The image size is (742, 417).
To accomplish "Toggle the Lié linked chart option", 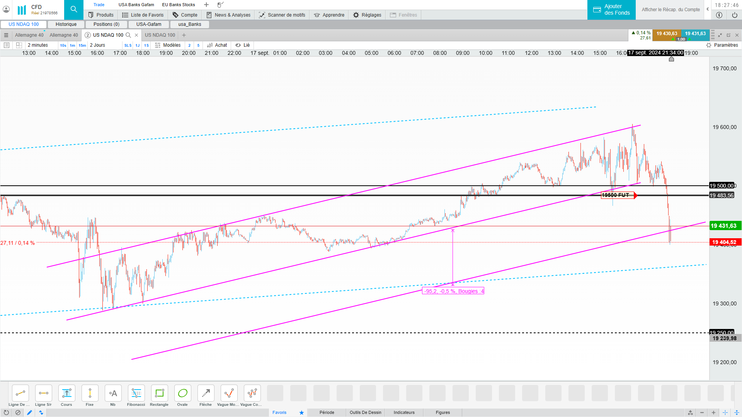I will [x=243, y=45].
